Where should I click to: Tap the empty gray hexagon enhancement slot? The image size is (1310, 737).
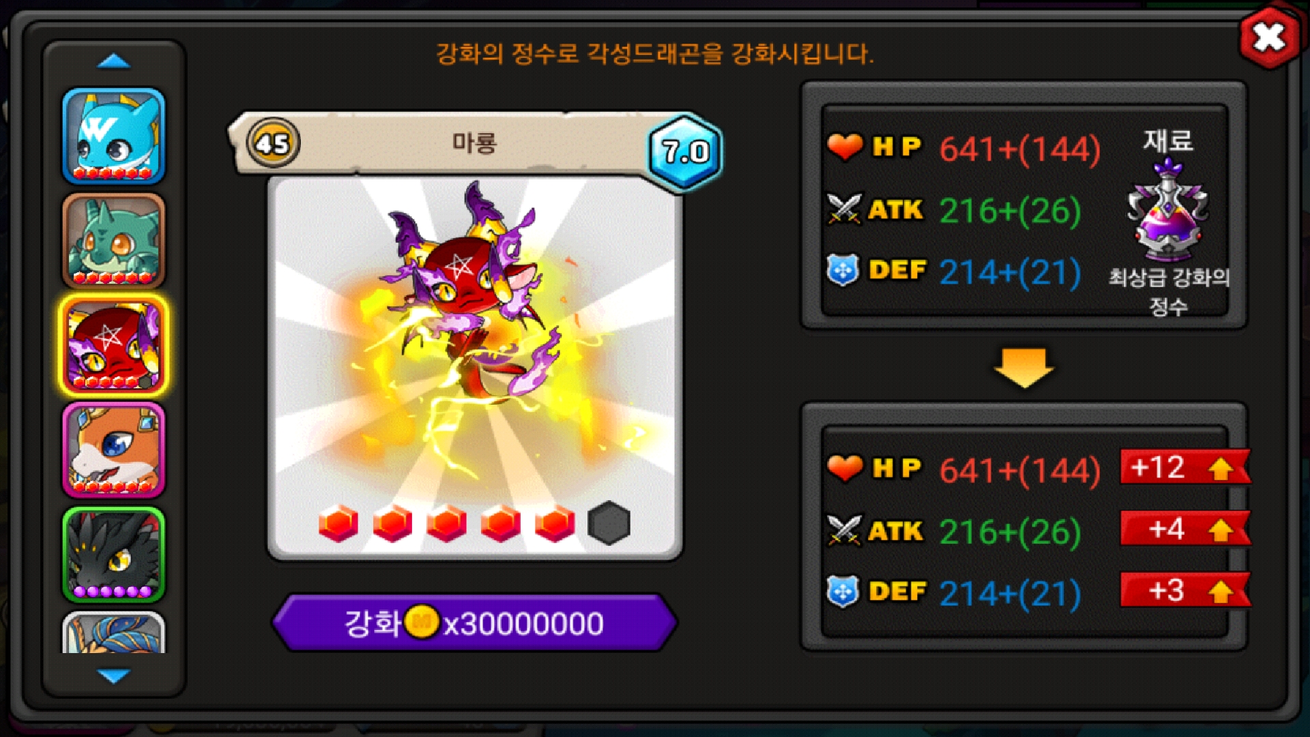[609, 523]
